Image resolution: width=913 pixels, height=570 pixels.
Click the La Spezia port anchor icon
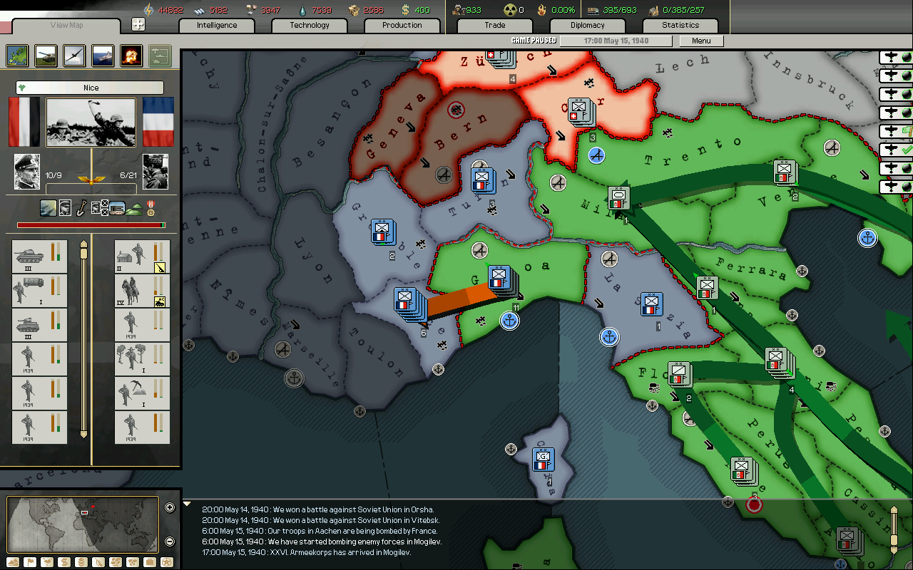tap(608, 336)
